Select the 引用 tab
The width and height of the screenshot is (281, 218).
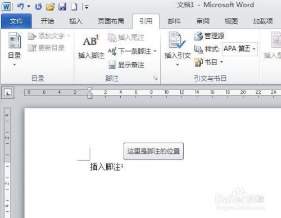tap(146, 21)
